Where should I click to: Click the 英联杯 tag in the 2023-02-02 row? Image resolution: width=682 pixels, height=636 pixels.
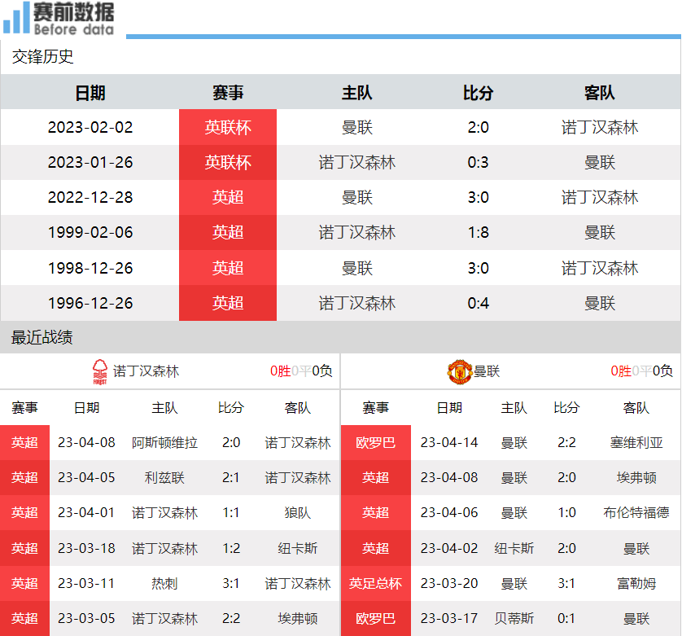[228, 127]
